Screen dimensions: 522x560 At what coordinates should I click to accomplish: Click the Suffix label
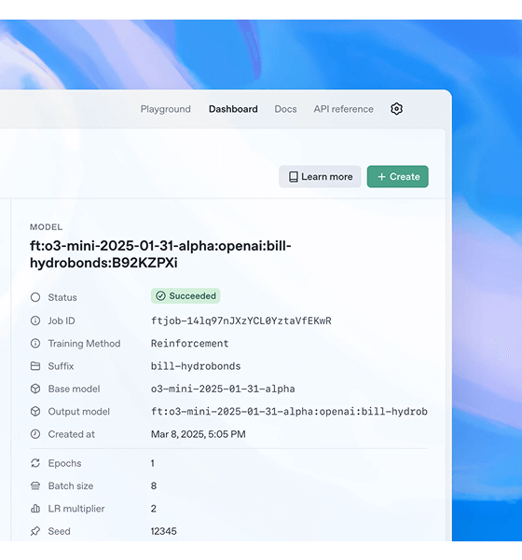point(61,366)
